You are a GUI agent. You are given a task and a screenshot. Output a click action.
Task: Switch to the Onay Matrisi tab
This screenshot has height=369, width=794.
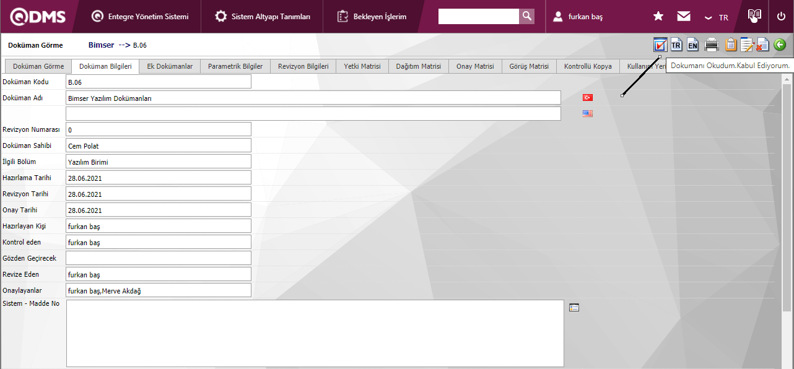(475, 66)
